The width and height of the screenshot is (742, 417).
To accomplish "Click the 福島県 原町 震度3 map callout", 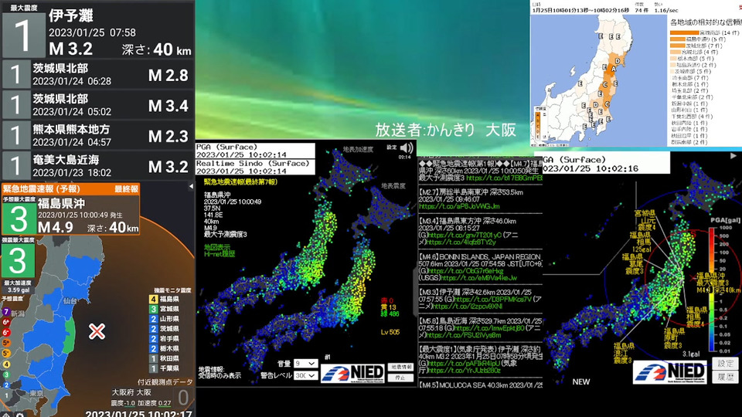I will coord(674,338).
